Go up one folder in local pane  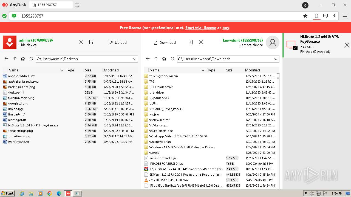(15, 59)
